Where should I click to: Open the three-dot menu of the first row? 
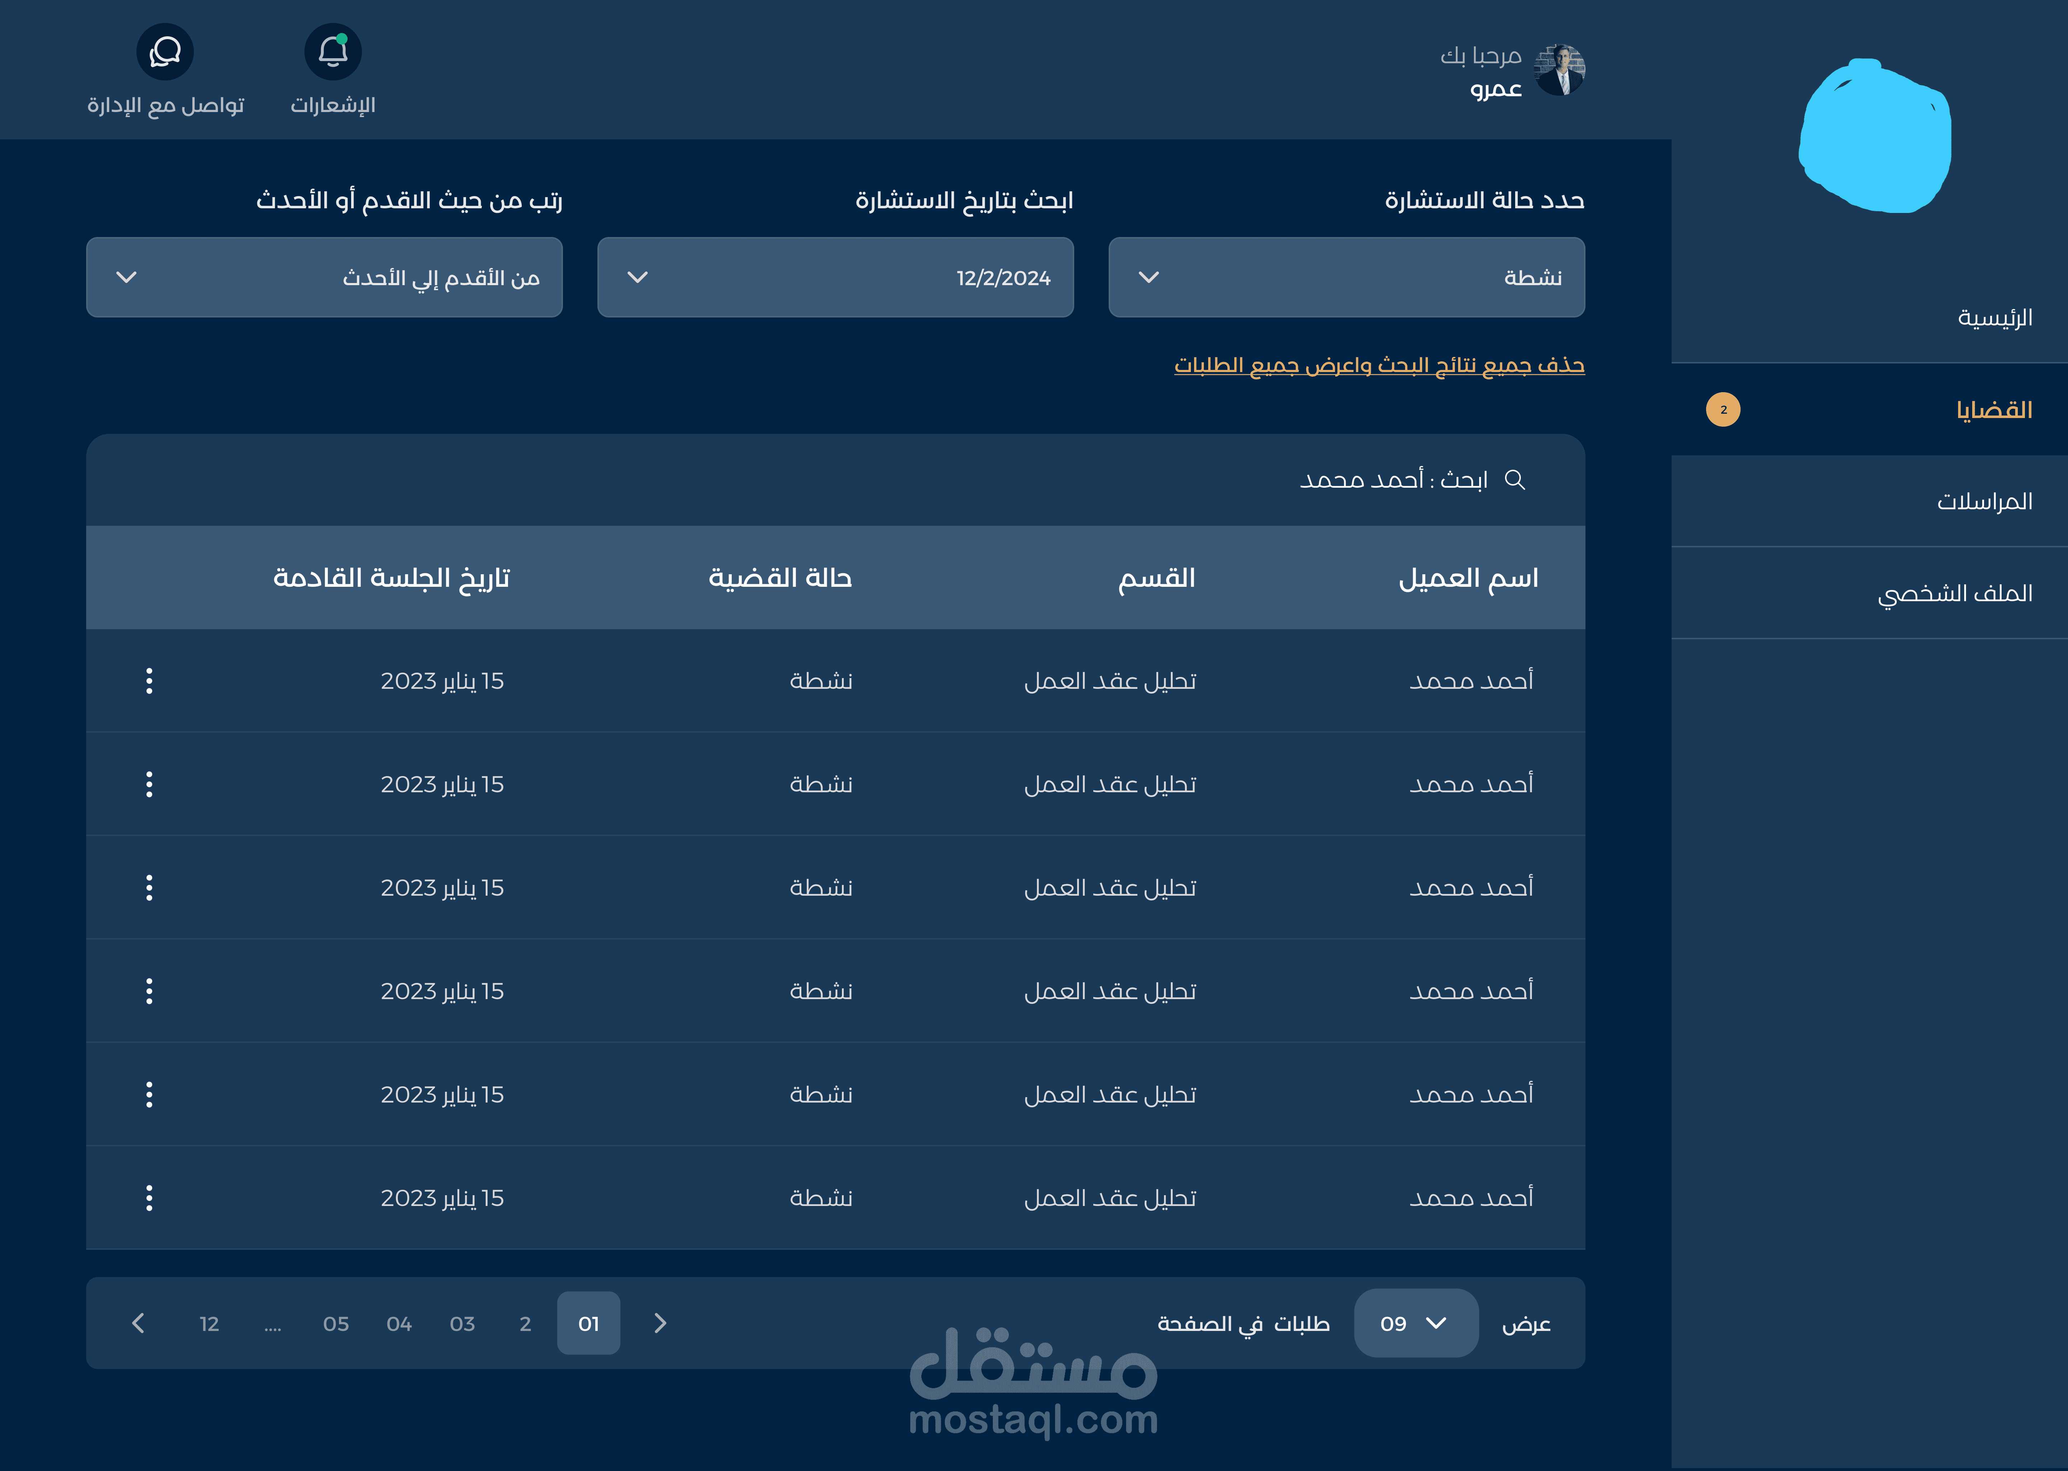149,681
